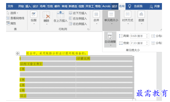Open the 审阅 ribbon tab
Viewport: 170px width, 102px height.
point(64,6)
